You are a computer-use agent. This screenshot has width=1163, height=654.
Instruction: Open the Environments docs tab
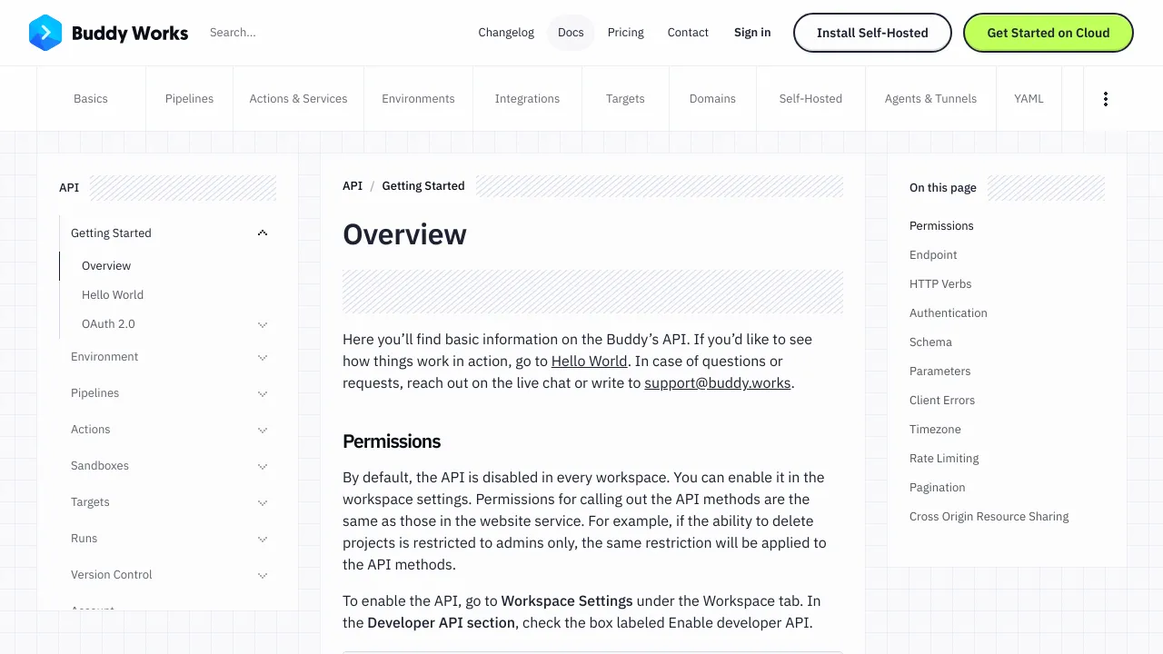point(418,98)
